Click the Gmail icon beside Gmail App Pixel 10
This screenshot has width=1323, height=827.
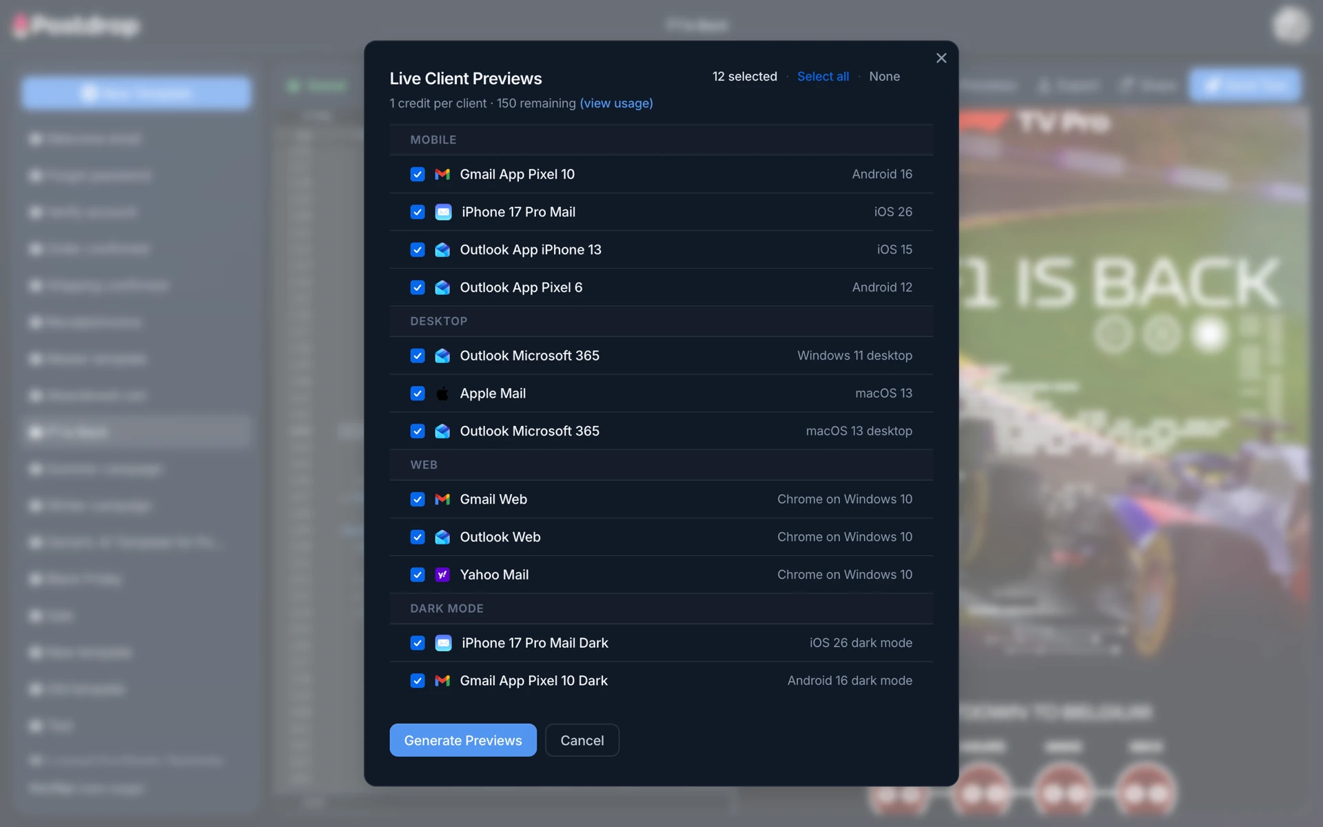(x=442, y=174)
